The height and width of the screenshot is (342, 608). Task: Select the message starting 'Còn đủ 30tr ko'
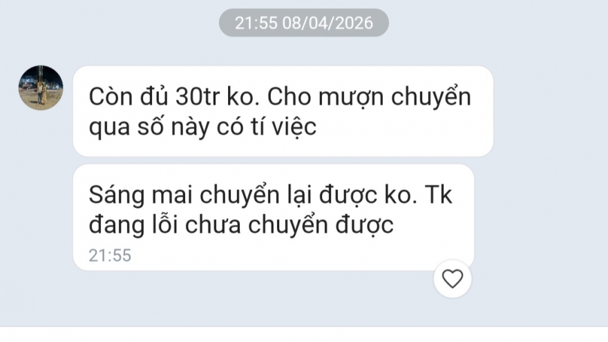point(283,111)
